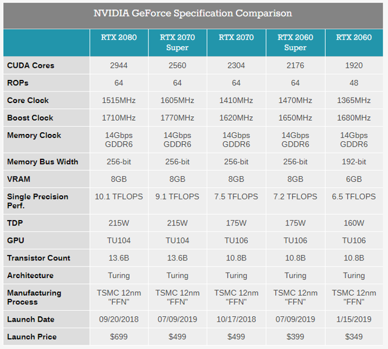The height and width of the screenshot is (349, 388).
Task: Click the NVIDIA GeForce Specification Comparison title
Action: point(193,13)
